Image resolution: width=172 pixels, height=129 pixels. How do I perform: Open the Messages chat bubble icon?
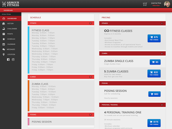4,49
